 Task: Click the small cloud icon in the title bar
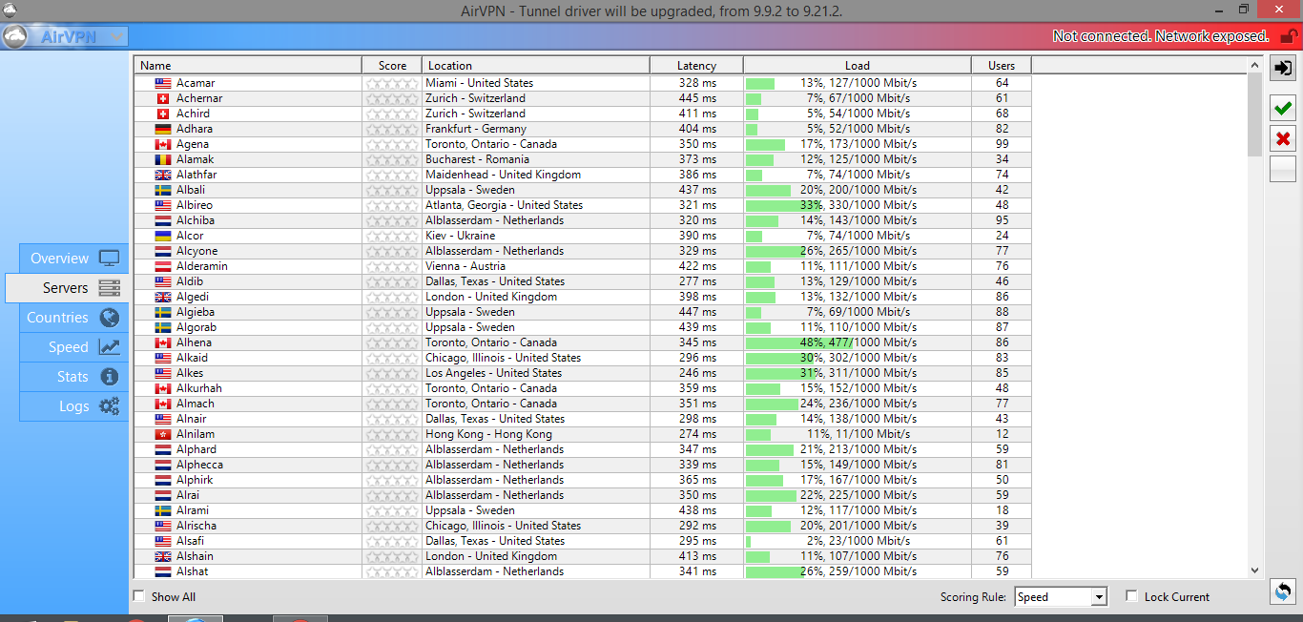[10, 10]
